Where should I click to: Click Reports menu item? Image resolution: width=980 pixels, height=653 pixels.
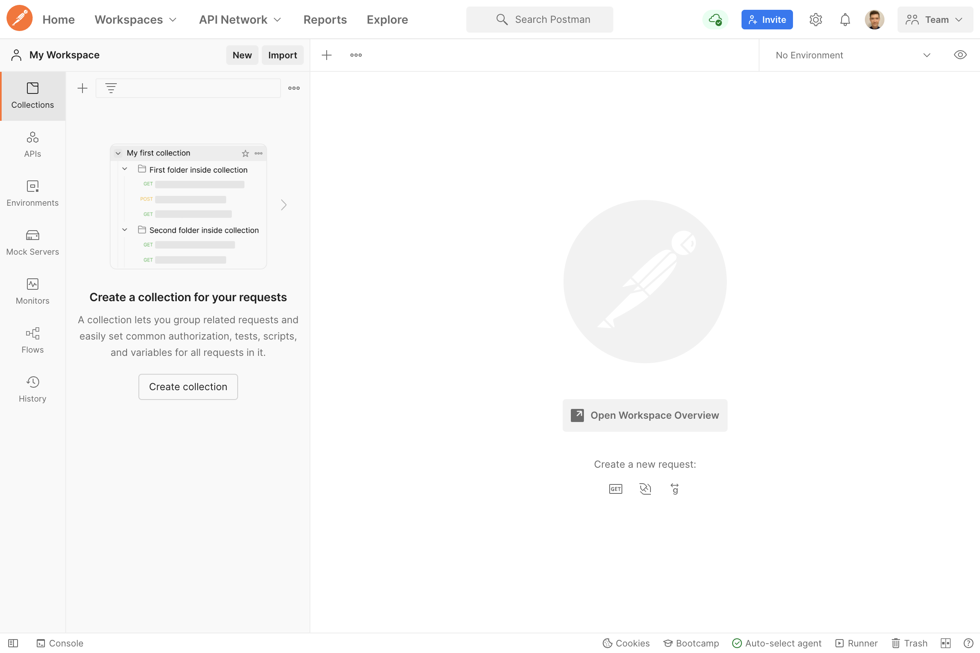325,19
